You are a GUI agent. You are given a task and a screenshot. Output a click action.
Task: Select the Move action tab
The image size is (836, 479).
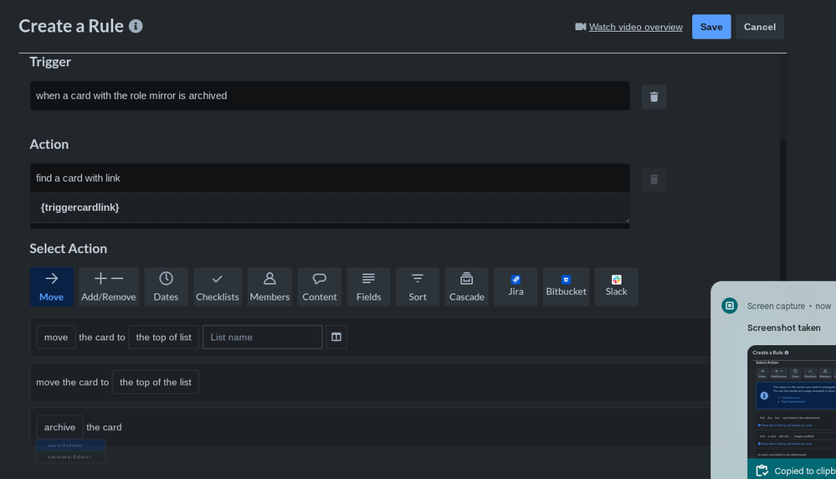[51, 287]
